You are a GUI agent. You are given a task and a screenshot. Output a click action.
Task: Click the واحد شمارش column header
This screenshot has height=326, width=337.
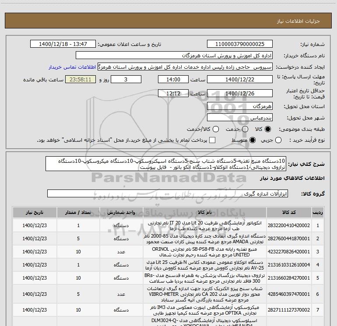[x=121, y=213]
